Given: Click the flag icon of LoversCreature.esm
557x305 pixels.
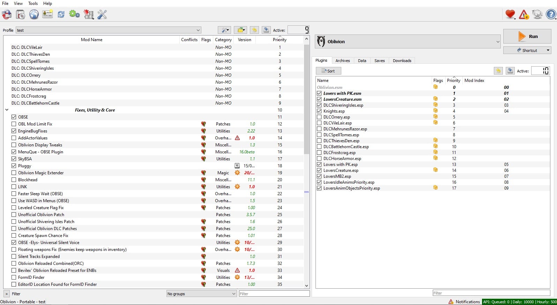Looking at the screenshot, I should click(436, 99).
